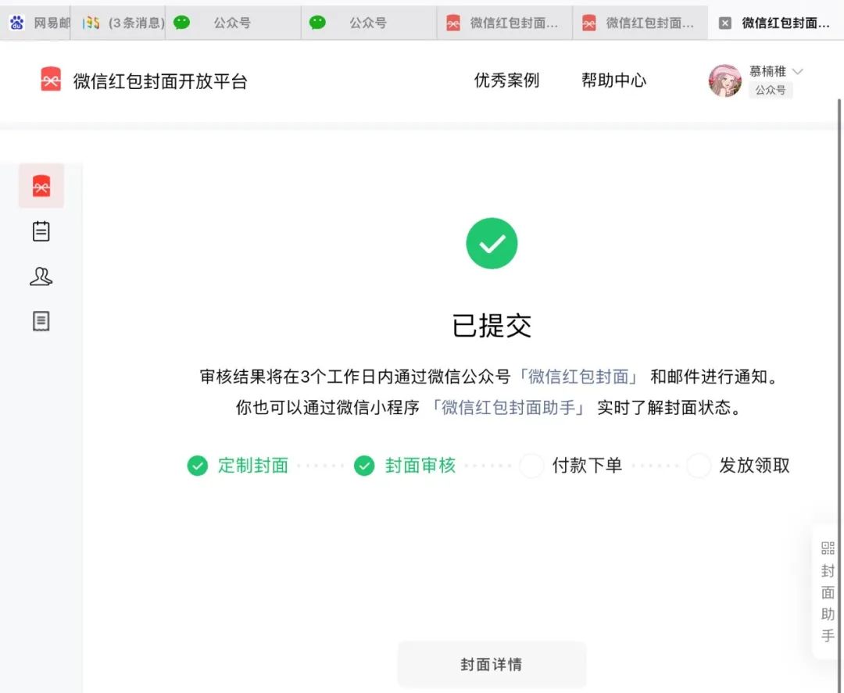Switch to the first 微信红包封面 browser tab
Image resolution: width=844 pixels, height=693 pixels.
point(504,23)
